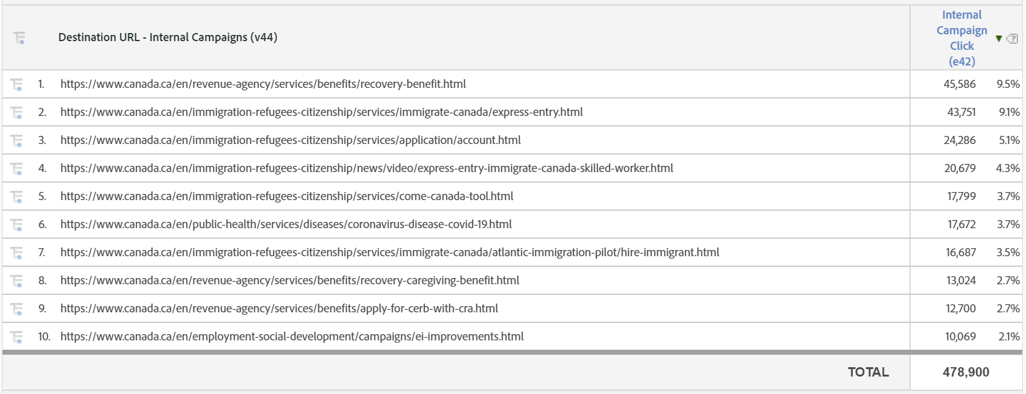The height and width of the screenshot is (394, 1026).
Task: Open the apply-for-cerb-with-cra.html URL
Action: click(x=278, y=308)
